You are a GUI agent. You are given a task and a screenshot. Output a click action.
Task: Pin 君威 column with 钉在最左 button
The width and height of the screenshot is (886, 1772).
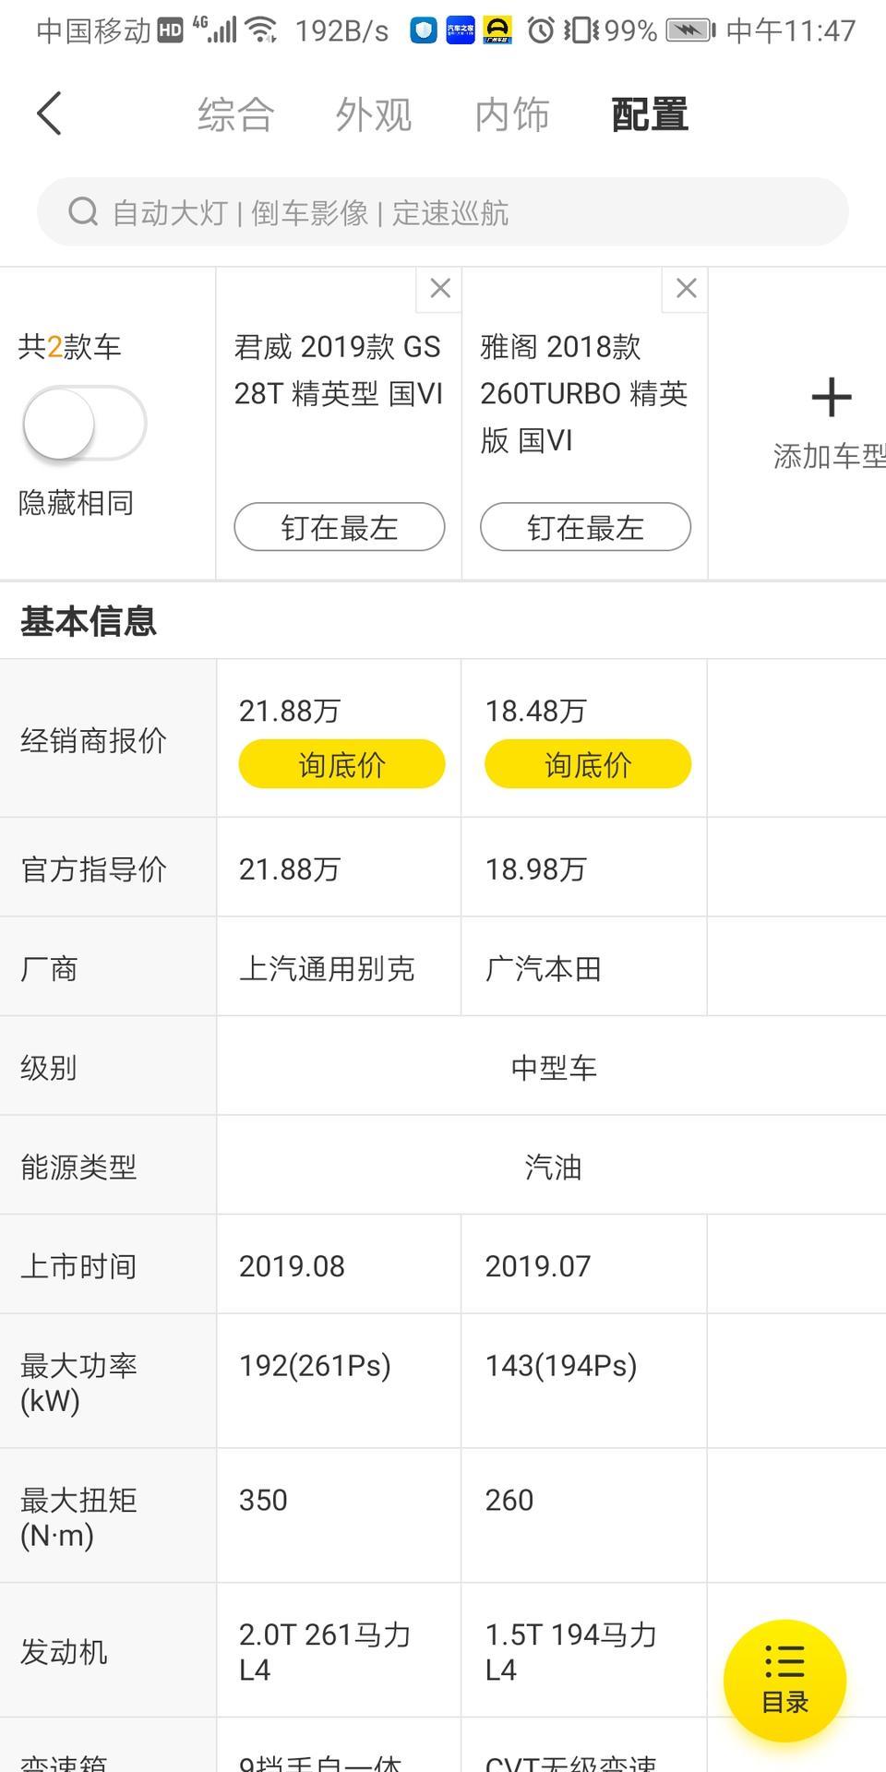[x=340, y=527]
